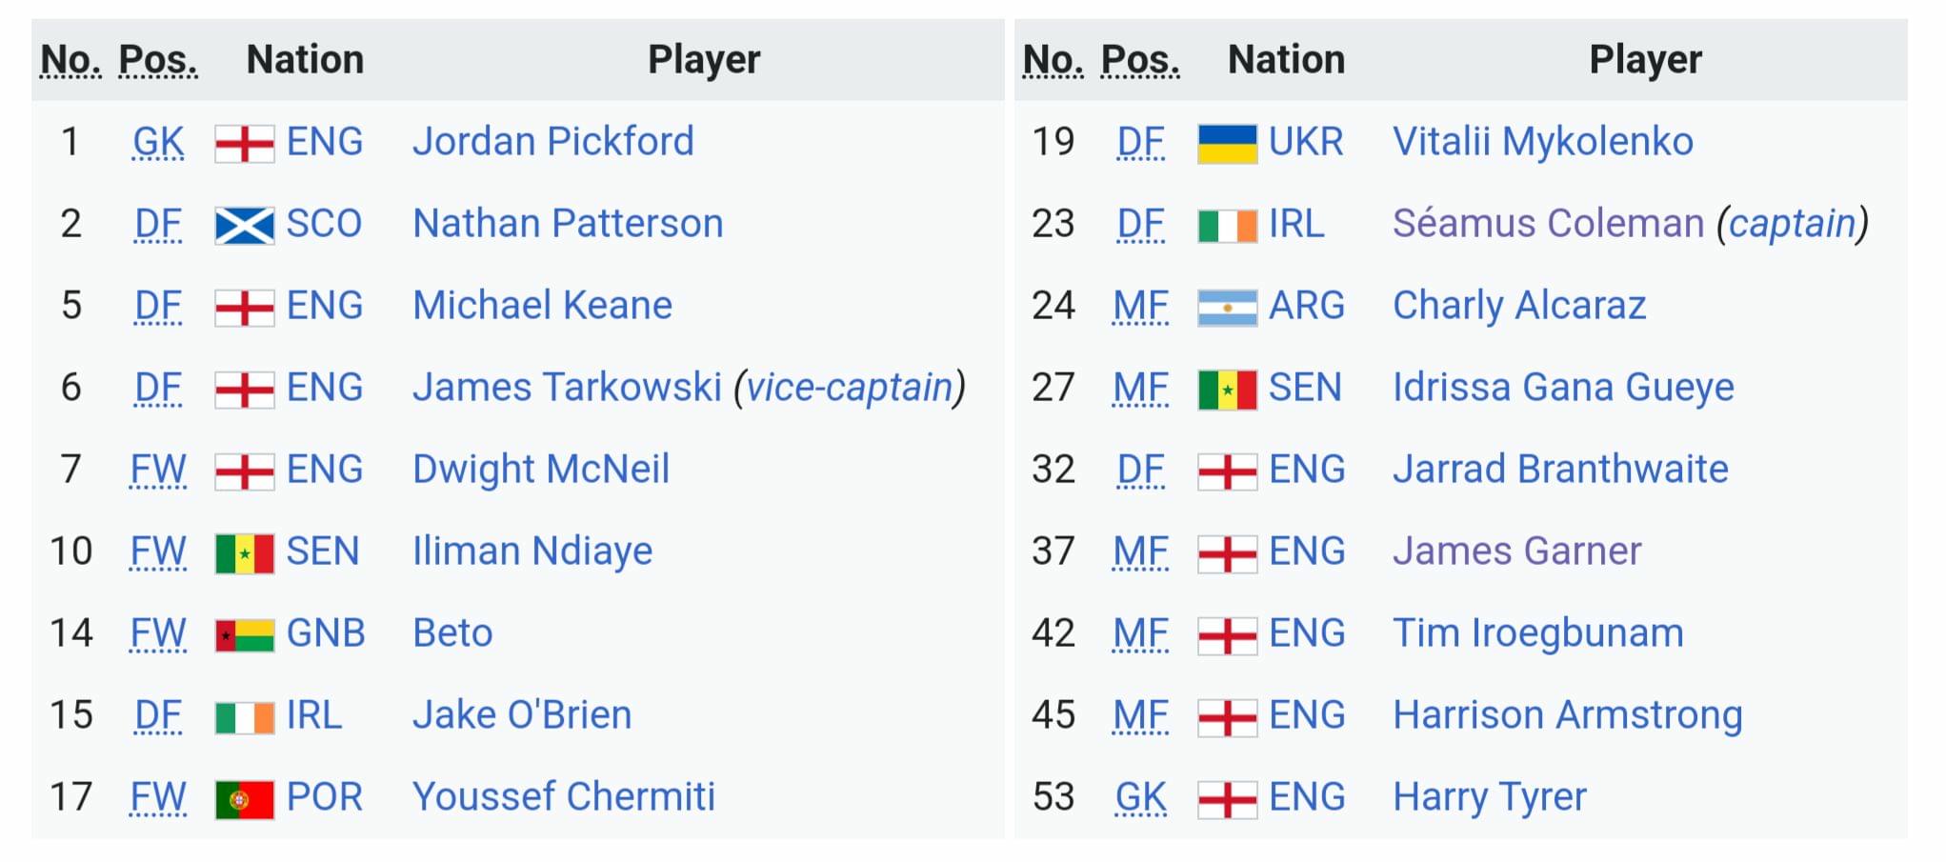Select the Idrissa Gana Gueye link

(x=1563, y=388)
